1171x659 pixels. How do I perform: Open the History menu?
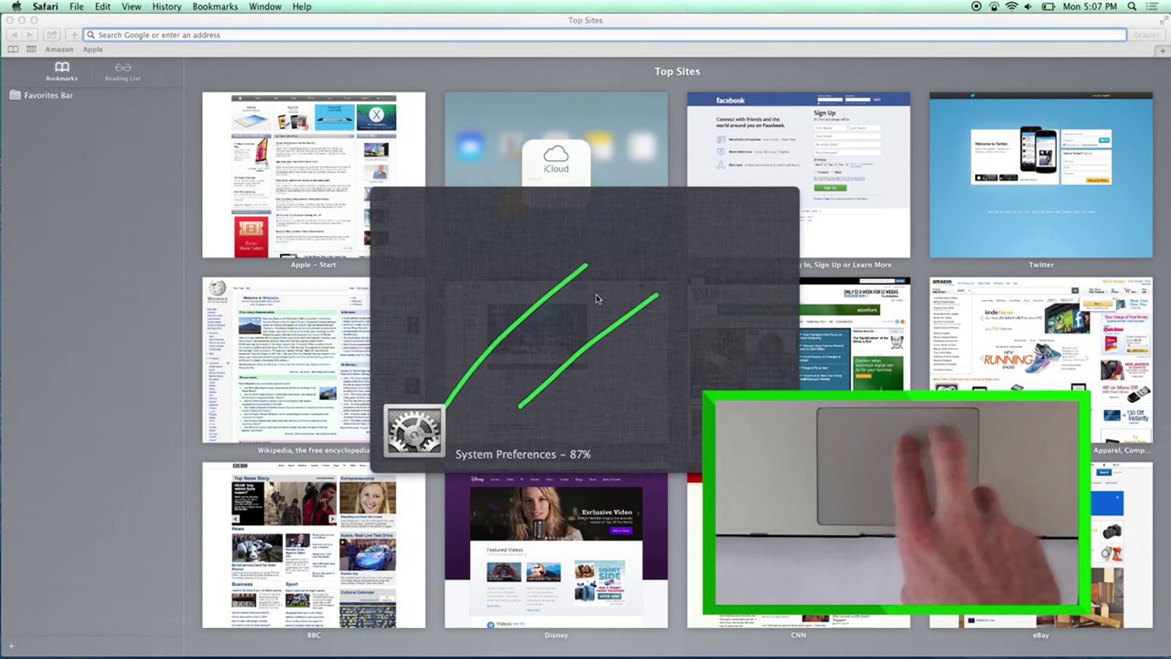click(166, 6)
